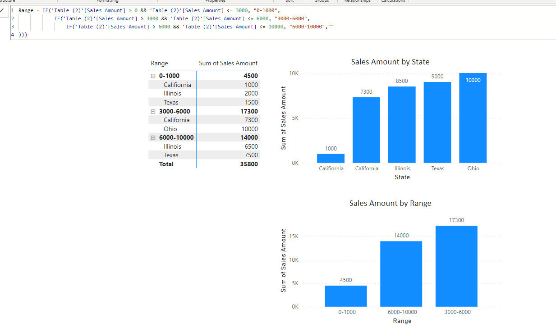Click the "Sales Amount by State" chart title
This screenshot has height=332, width=556.
(x=391, y=62)
